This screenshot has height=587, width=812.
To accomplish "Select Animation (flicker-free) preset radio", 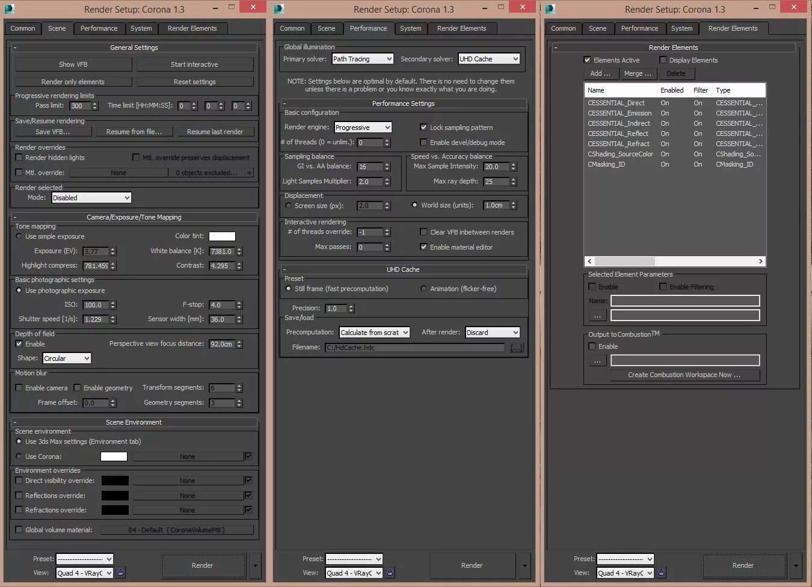I will click(423, 289).
